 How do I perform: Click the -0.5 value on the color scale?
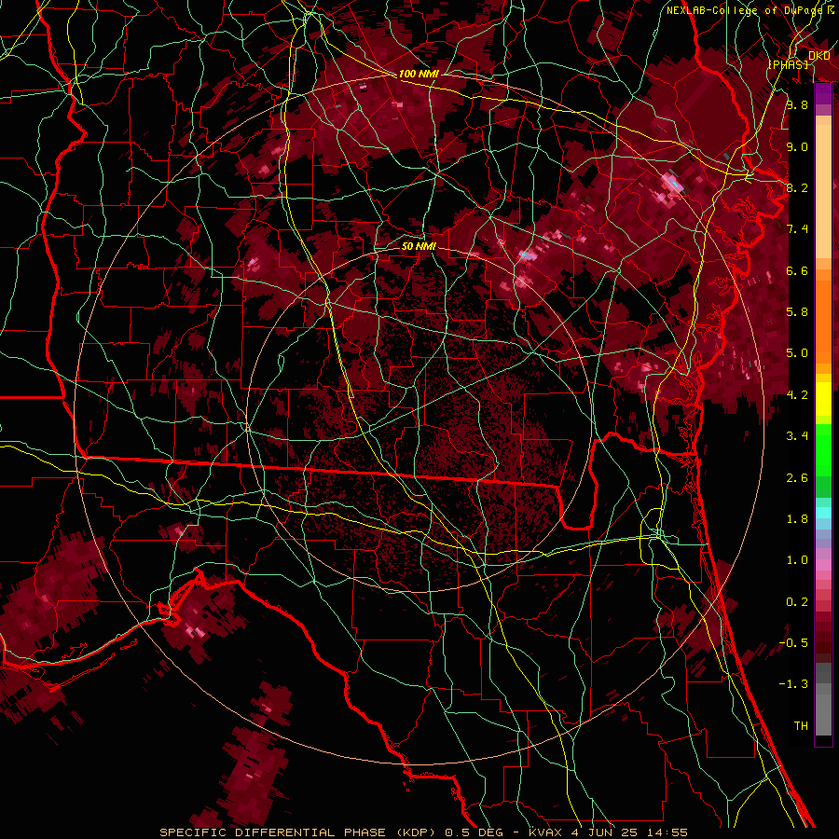click(x=793, y=643)
